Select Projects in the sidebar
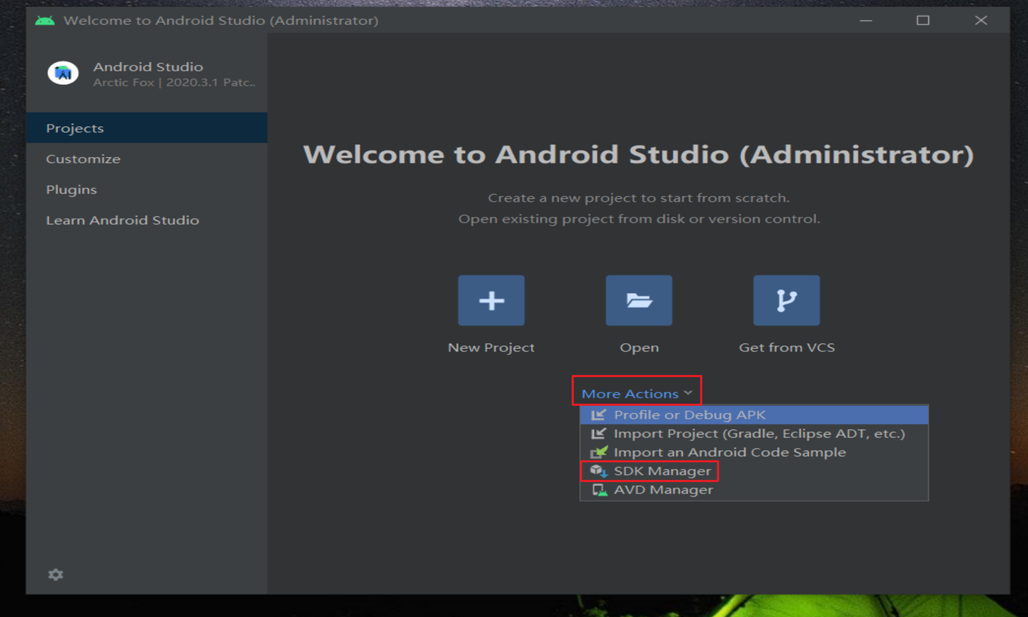1028x617 pixels. (x=74, y=128)
